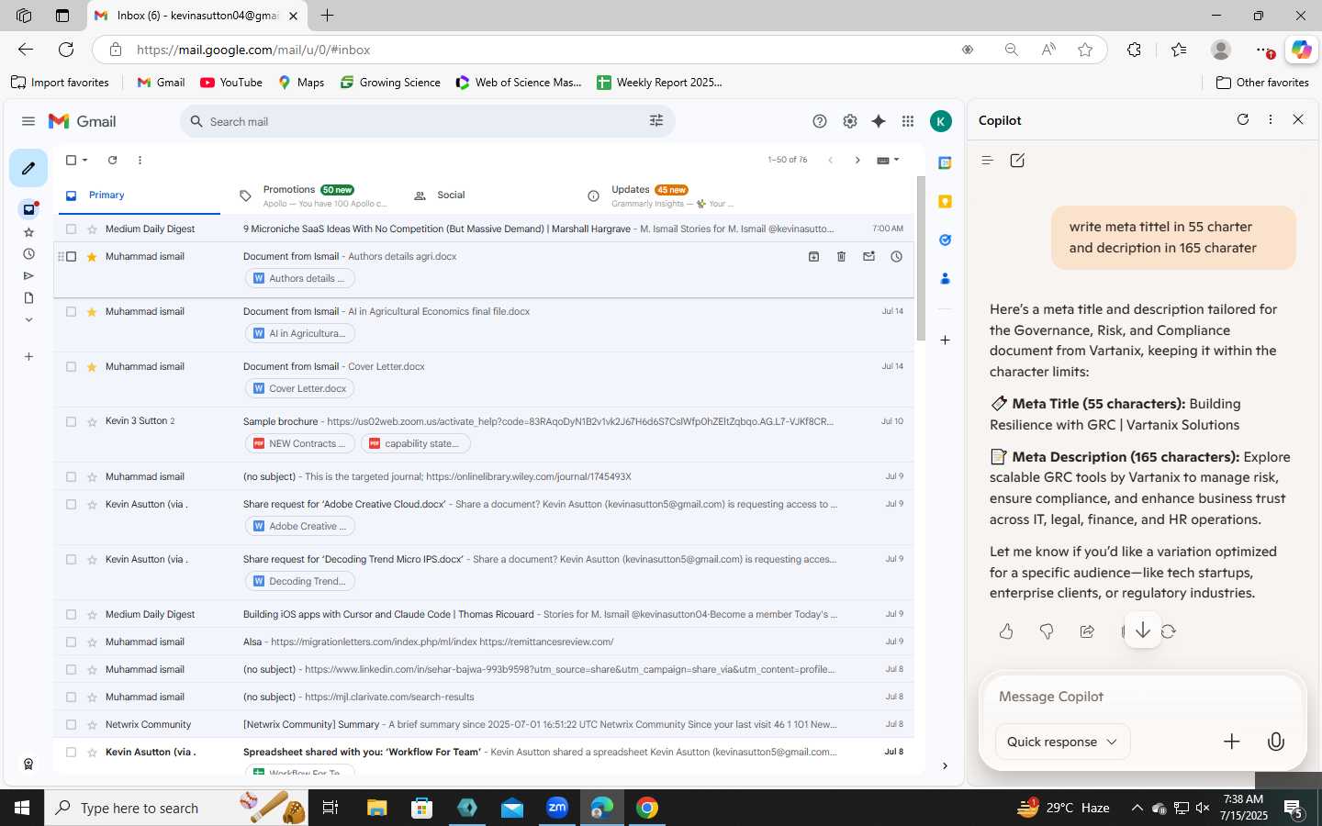Viewport: 1322px width, 826px height.
Task: Star the Netwrix Community email
Action: click(x=92, y=725)
